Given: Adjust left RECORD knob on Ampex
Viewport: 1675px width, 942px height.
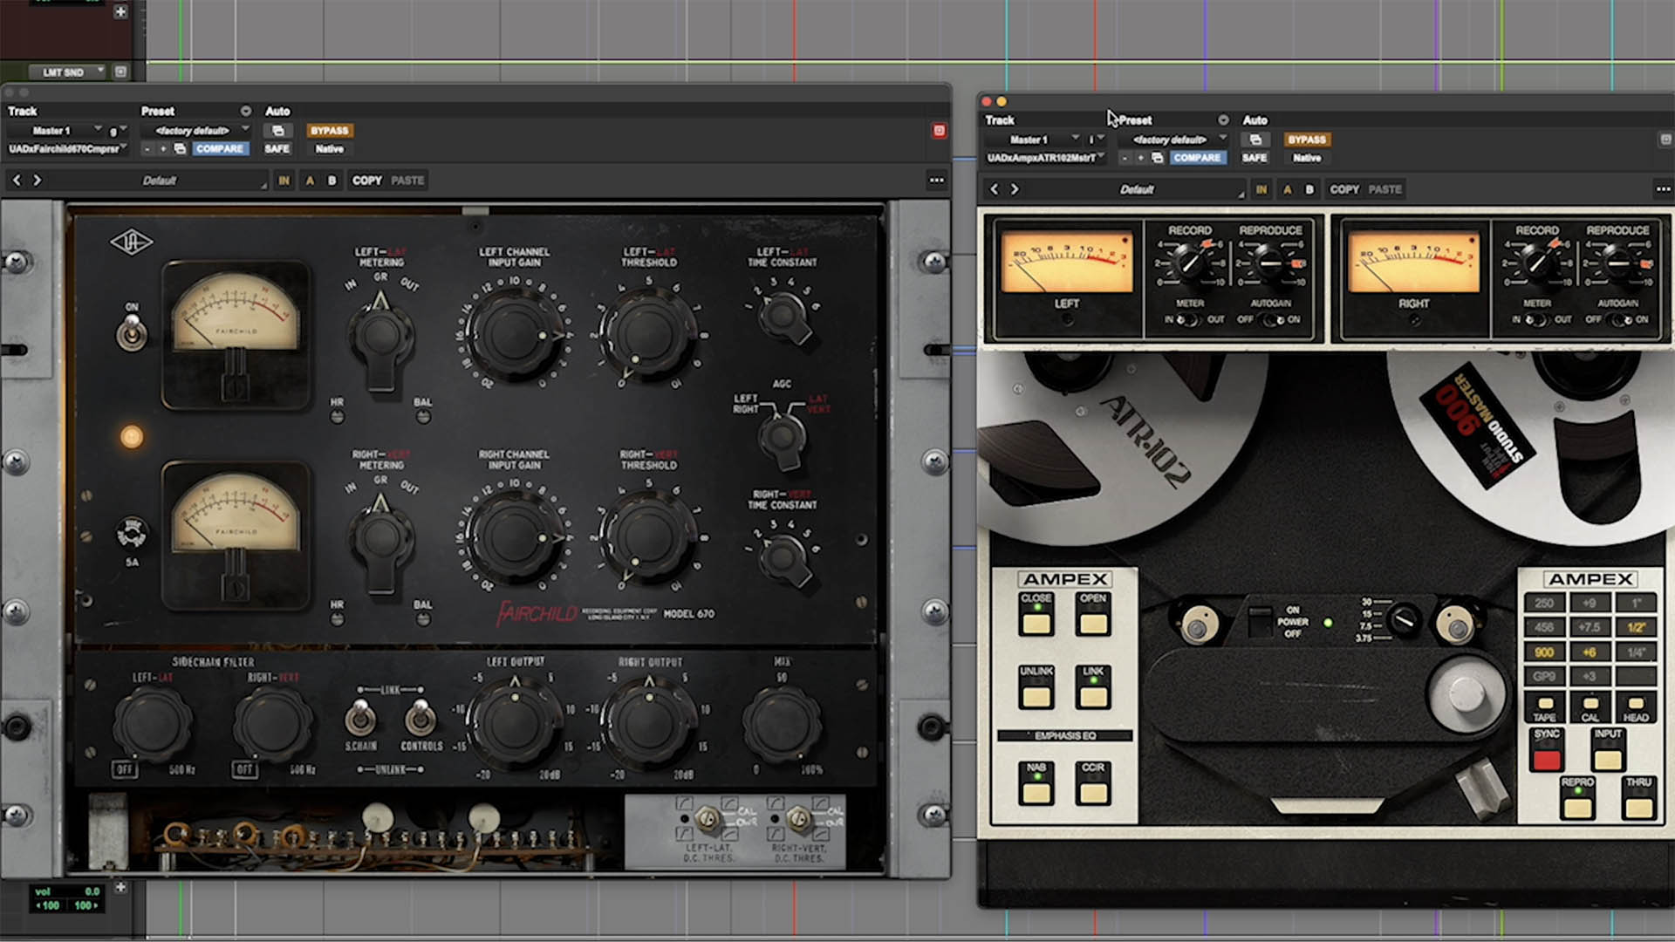Looking at the screenshot, I should (x=1189, y=262).
